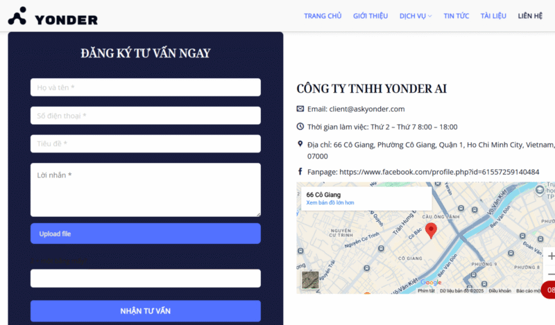
Task: Click the Facebook fanpage icon
Action: click(x=300, y=171)
